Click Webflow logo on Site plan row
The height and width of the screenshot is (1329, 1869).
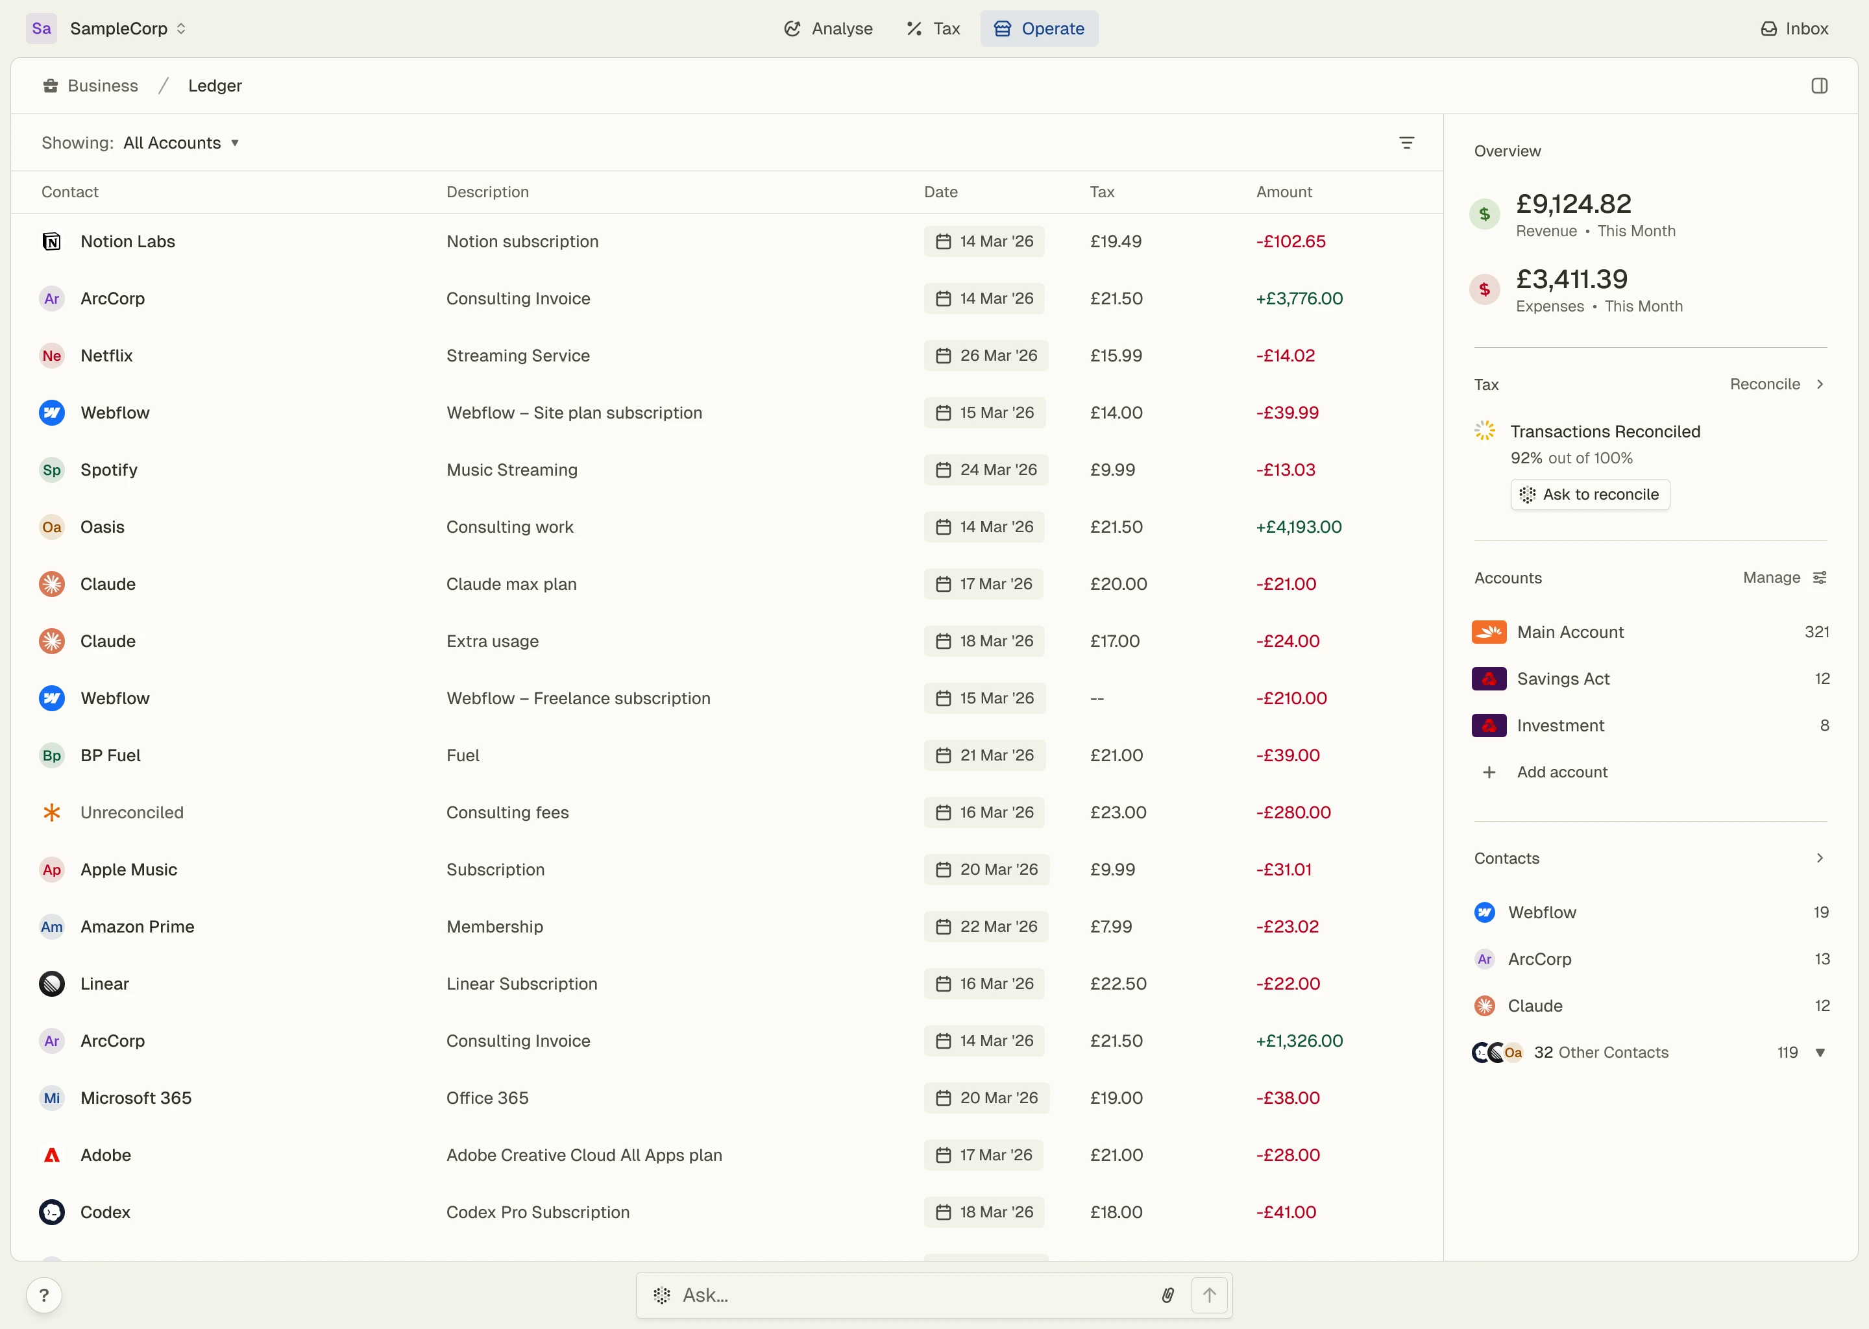(51, 413)
